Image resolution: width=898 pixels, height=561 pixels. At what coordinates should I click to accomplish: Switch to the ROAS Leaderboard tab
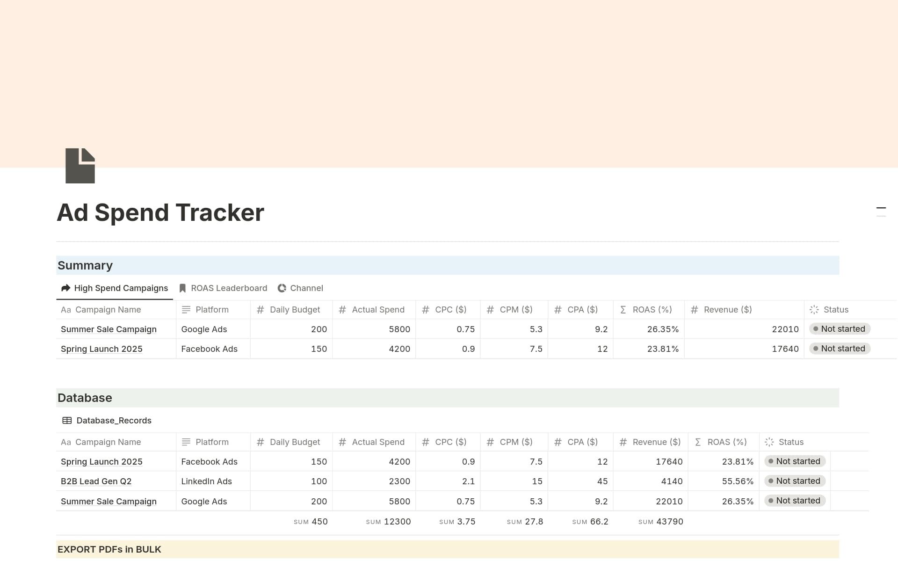click(x=229, y=288)
